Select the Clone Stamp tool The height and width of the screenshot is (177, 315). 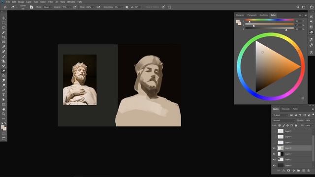point(3,61)
